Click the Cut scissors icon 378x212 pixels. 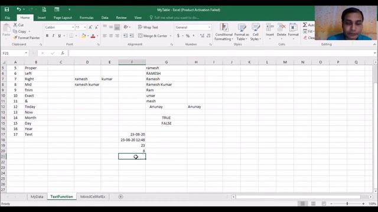15,25
